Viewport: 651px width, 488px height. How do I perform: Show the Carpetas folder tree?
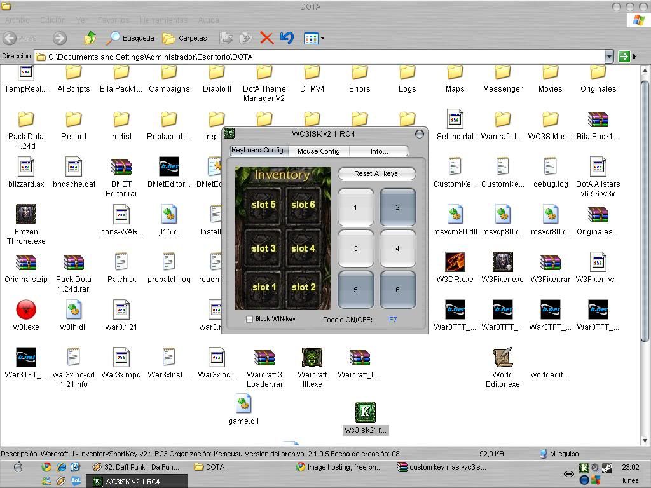[x=184, y=38]
